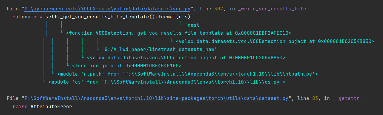
Task: Click the module 'os' value line
Action: 167,82
